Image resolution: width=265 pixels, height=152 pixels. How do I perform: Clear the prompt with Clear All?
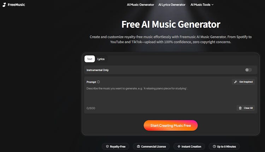click(246, 108)
